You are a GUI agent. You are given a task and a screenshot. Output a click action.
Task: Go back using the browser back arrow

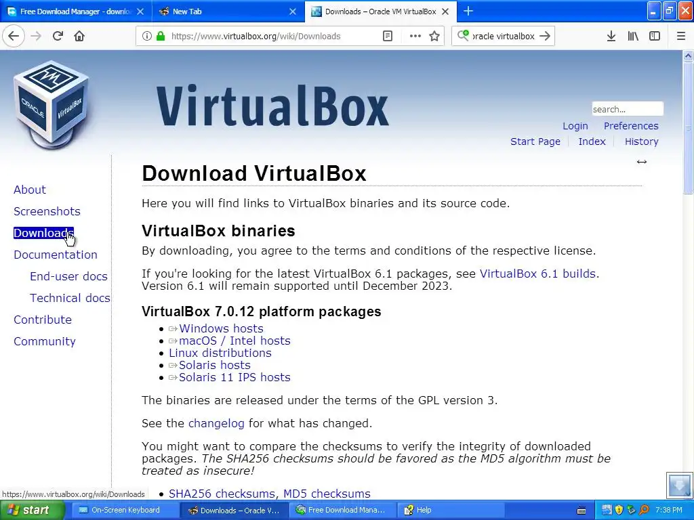tap(14, 36)
